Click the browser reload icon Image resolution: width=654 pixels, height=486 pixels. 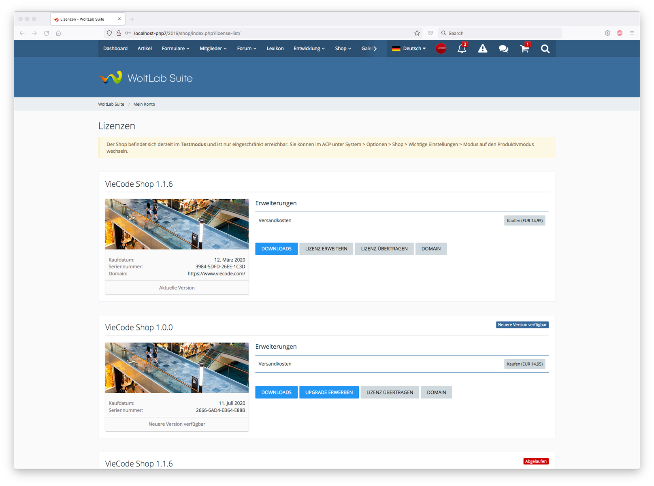pyautogui.click(x=47, y=33)
